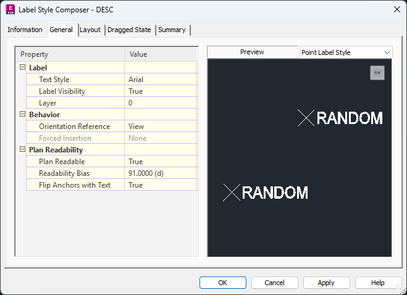Click the lower point marker X in preview
The height and width of the screenshot is (295, 407).
(231, 193)
